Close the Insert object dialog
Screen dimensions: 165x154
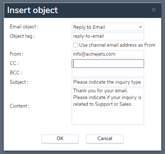coord(154,10)
